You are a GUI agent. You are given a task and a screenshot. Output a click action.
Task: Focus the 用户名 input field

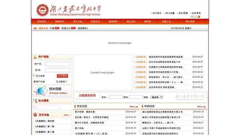point(57,64)
